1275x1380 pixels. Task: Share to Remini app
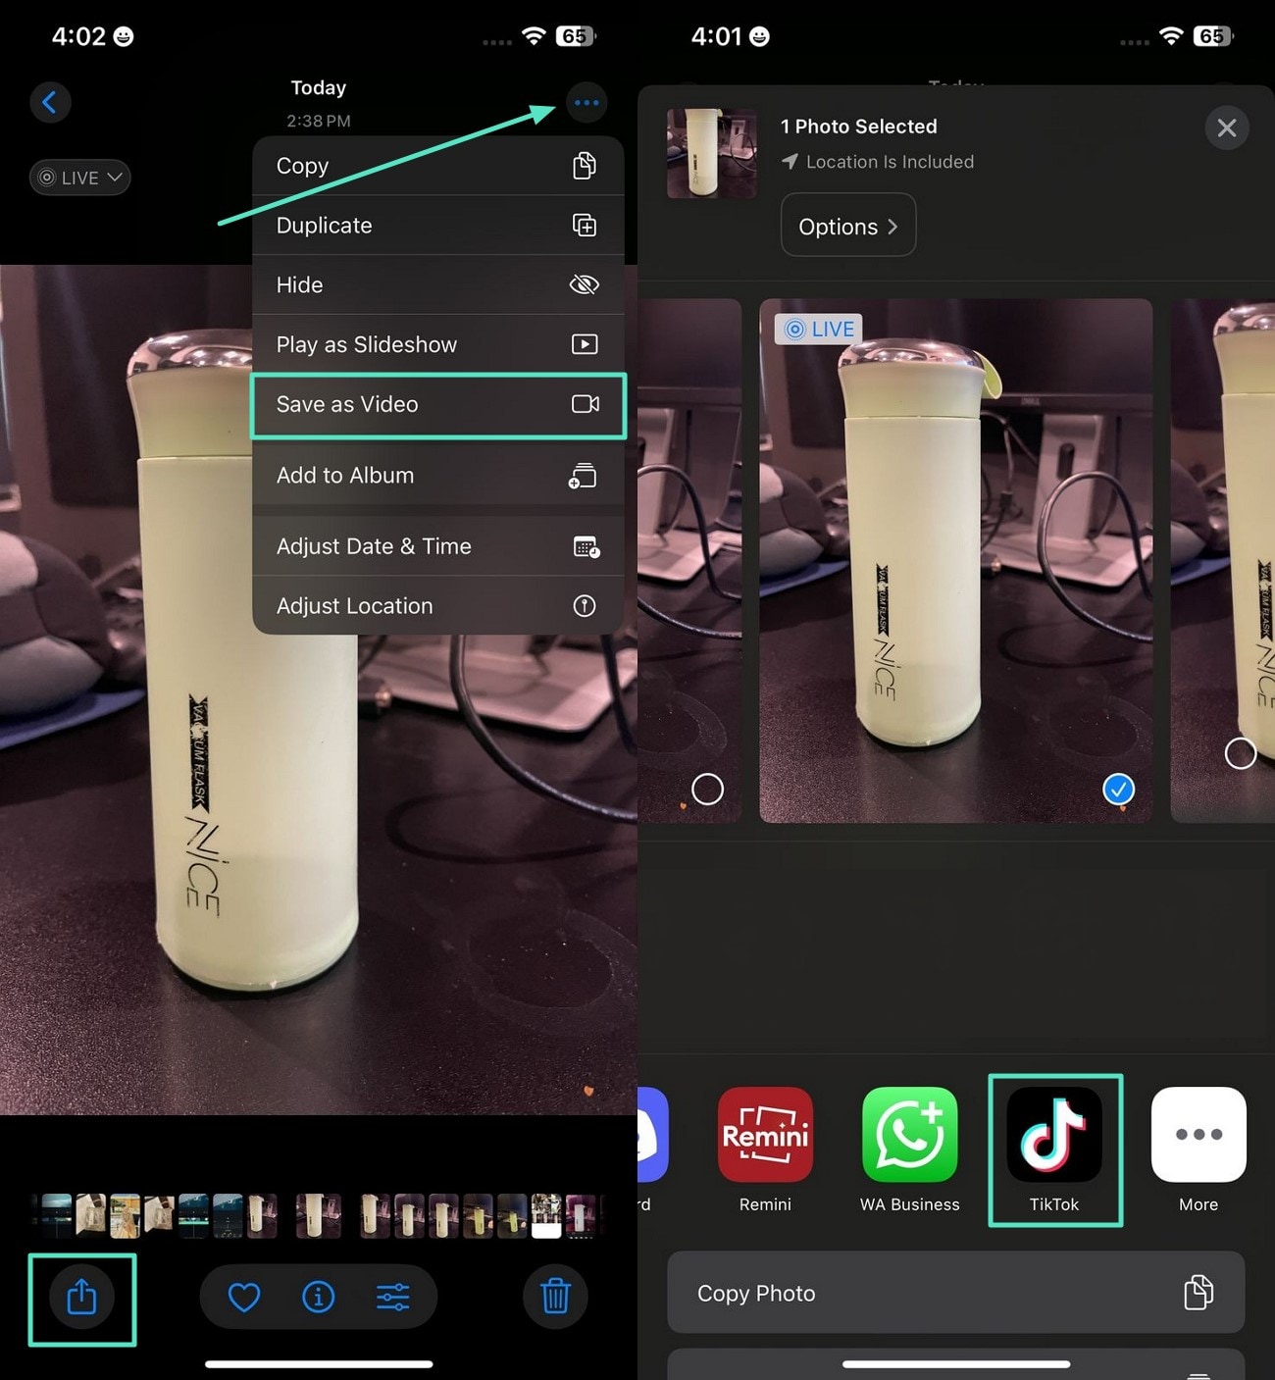pos(765,1149)
